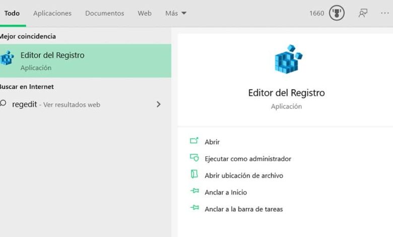Click the Editor del Registro title in preview pane

tap(287, 93)
